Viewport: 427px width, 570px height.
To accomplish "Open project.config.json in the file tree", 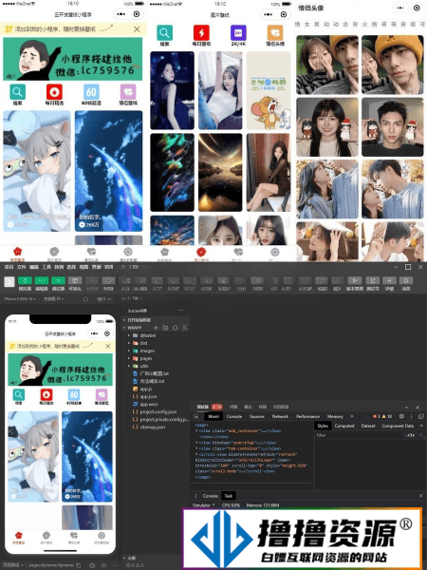I will pyautogui.click(x=155, y=411).
